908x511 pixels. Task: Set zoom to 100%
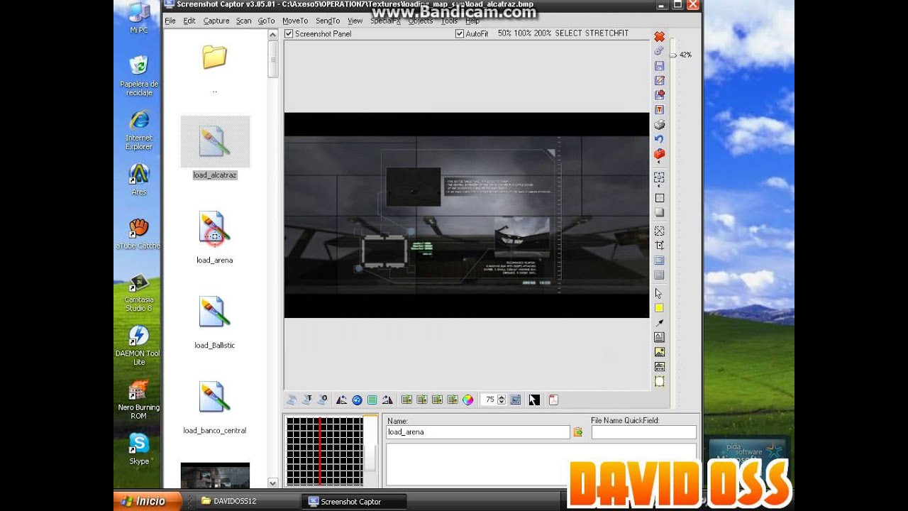click(524, 33)
